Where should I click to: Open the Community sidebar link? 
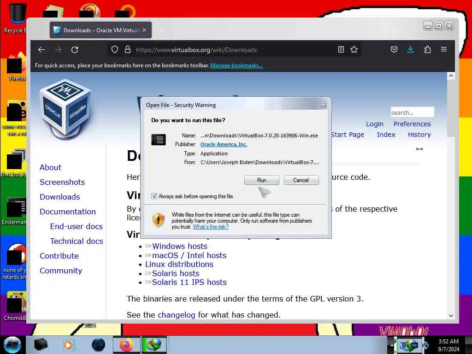(x=61, y=271)
